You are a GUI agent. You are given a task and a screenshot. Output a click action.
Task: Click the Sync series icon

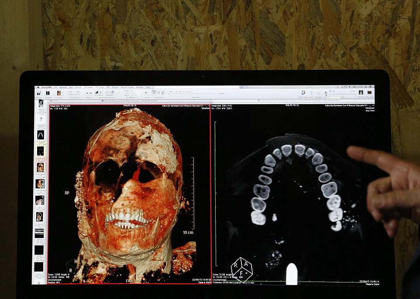tap(311, 93)
